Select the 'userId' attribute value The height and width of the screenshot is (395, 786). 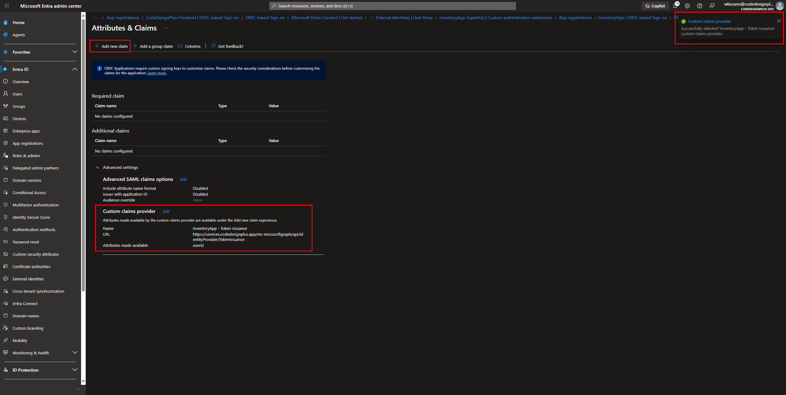[198, 245]
